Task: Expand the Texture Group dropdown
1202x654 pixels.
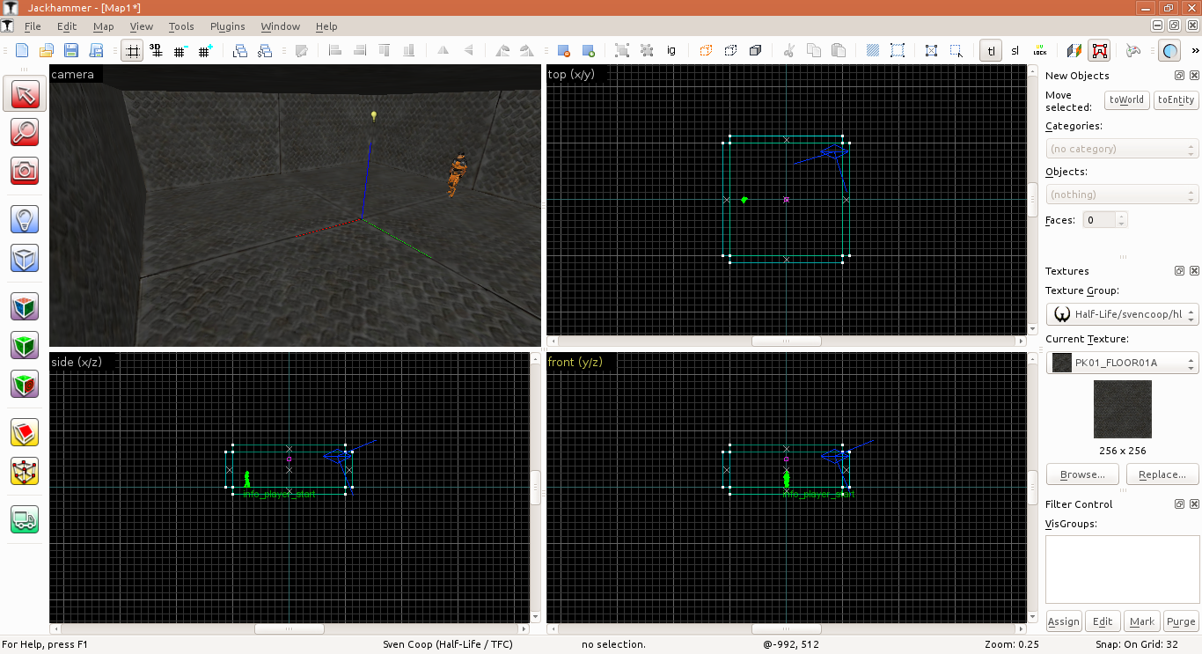Action: click(x=1122, y=314)
